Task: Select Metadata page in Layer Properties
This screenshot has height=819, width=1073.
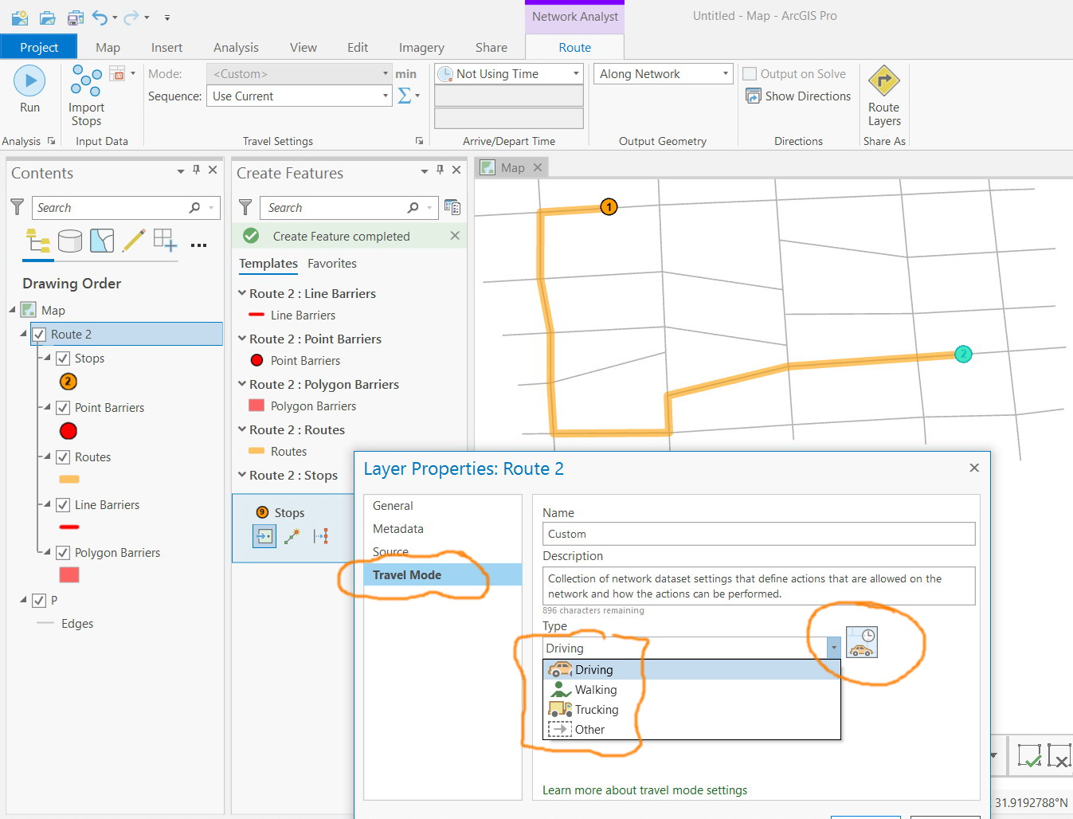Action: pos(443,529)
